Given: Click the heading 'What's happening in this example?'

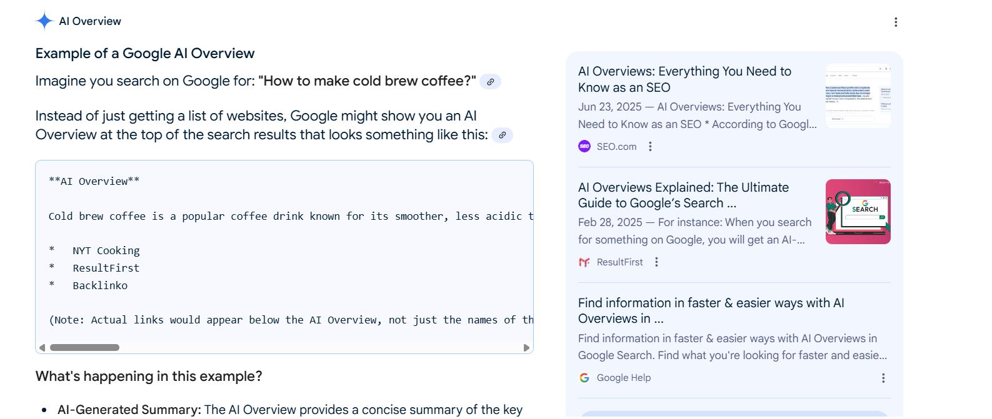Looking at the screenshot, I should [149, 377].
